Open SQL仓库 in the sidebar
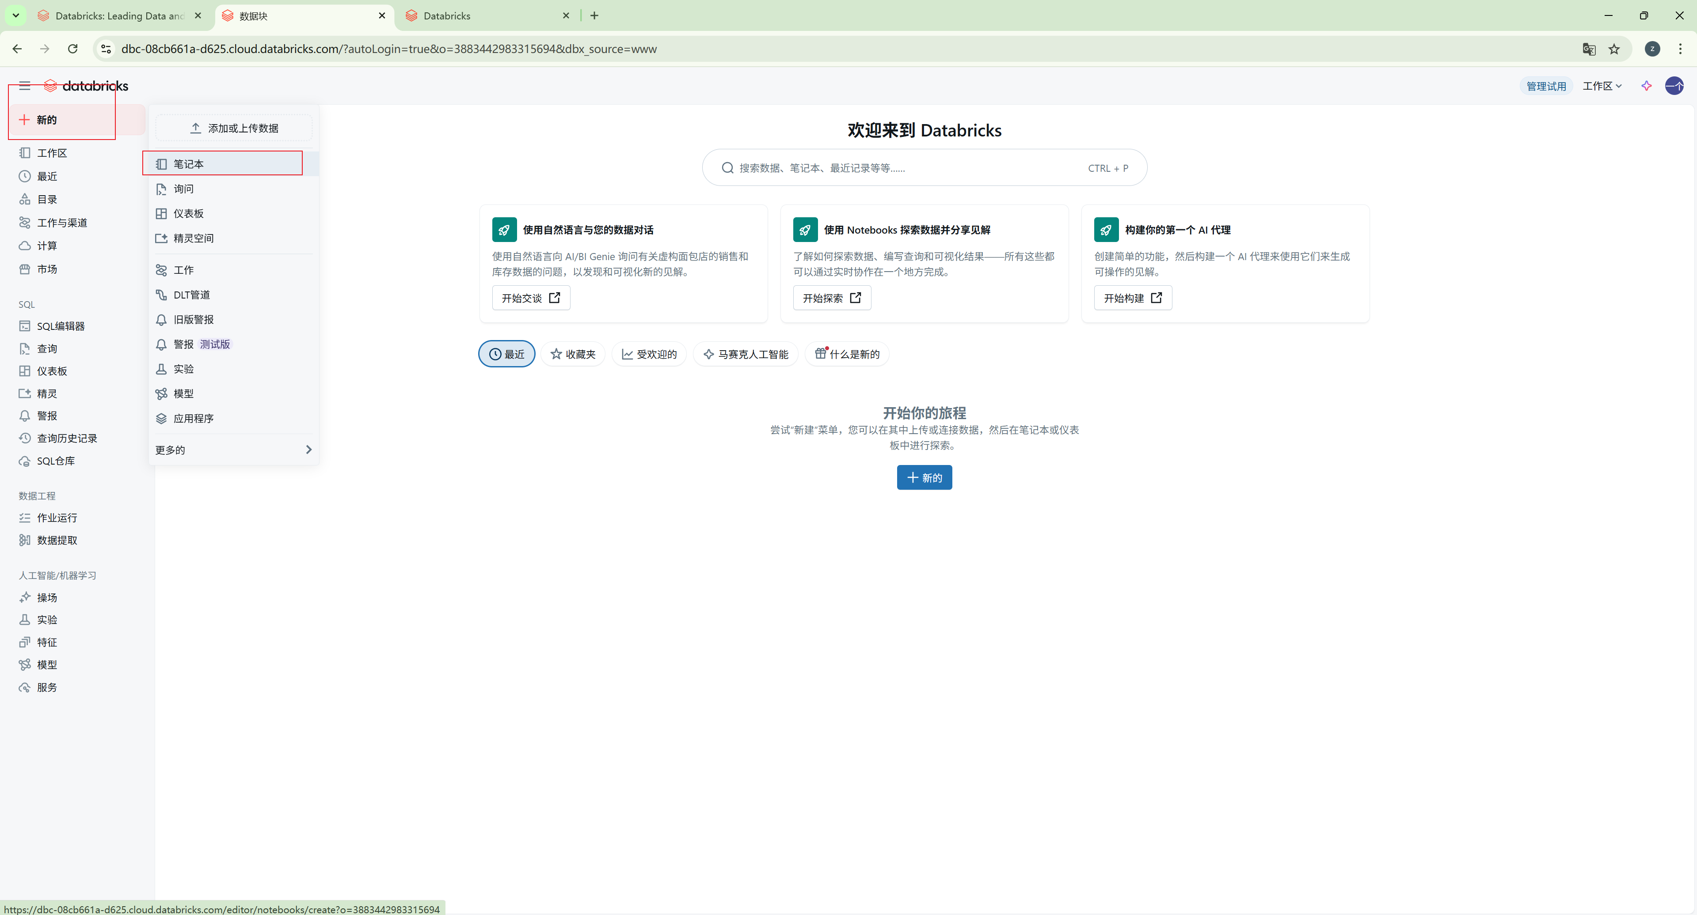 76,461
